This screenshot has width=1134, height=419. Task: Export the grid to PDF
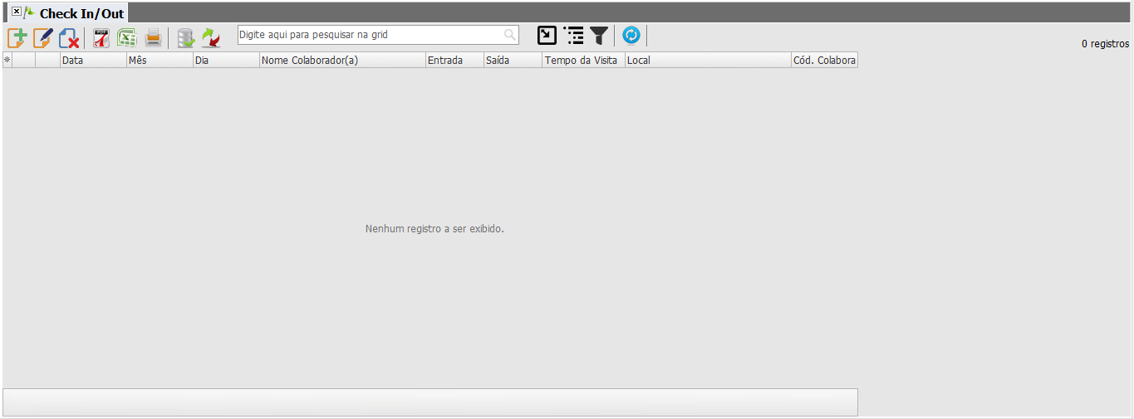point(101,37)
